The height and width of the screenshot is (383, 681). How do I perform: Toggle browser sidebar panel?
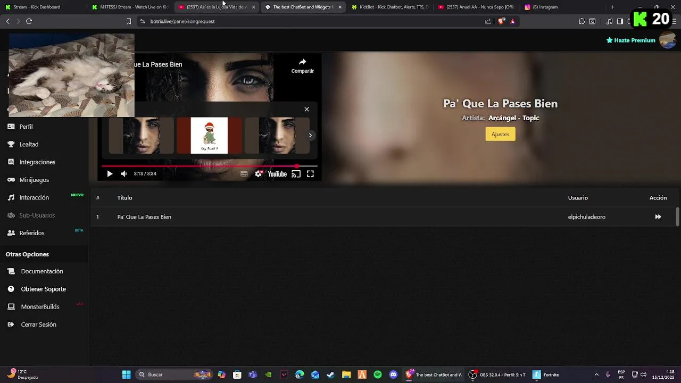(x=620, y=21)
